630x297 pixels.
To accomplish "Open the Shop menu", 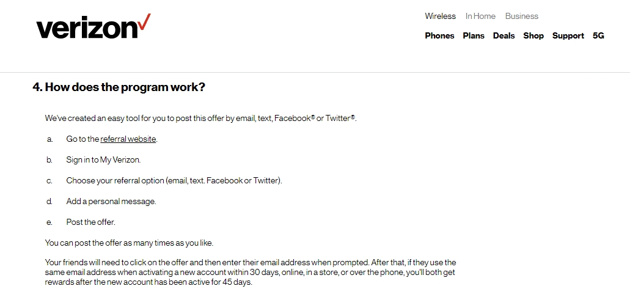I will click(x=533, y=36).
